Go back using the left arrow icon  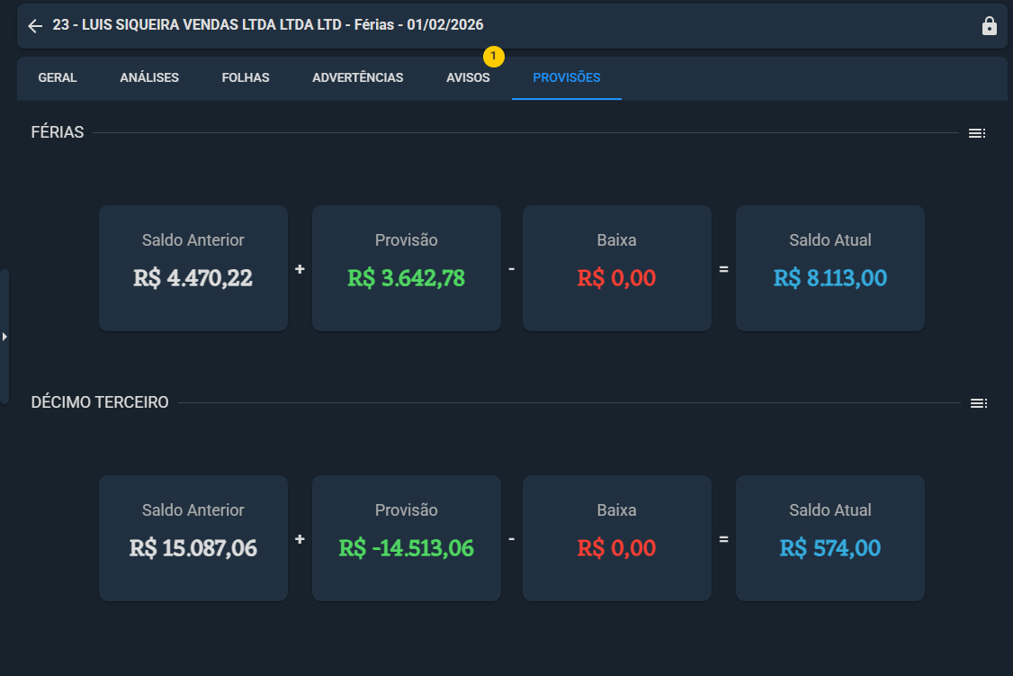pyautogui.click(x=35, y=25)
